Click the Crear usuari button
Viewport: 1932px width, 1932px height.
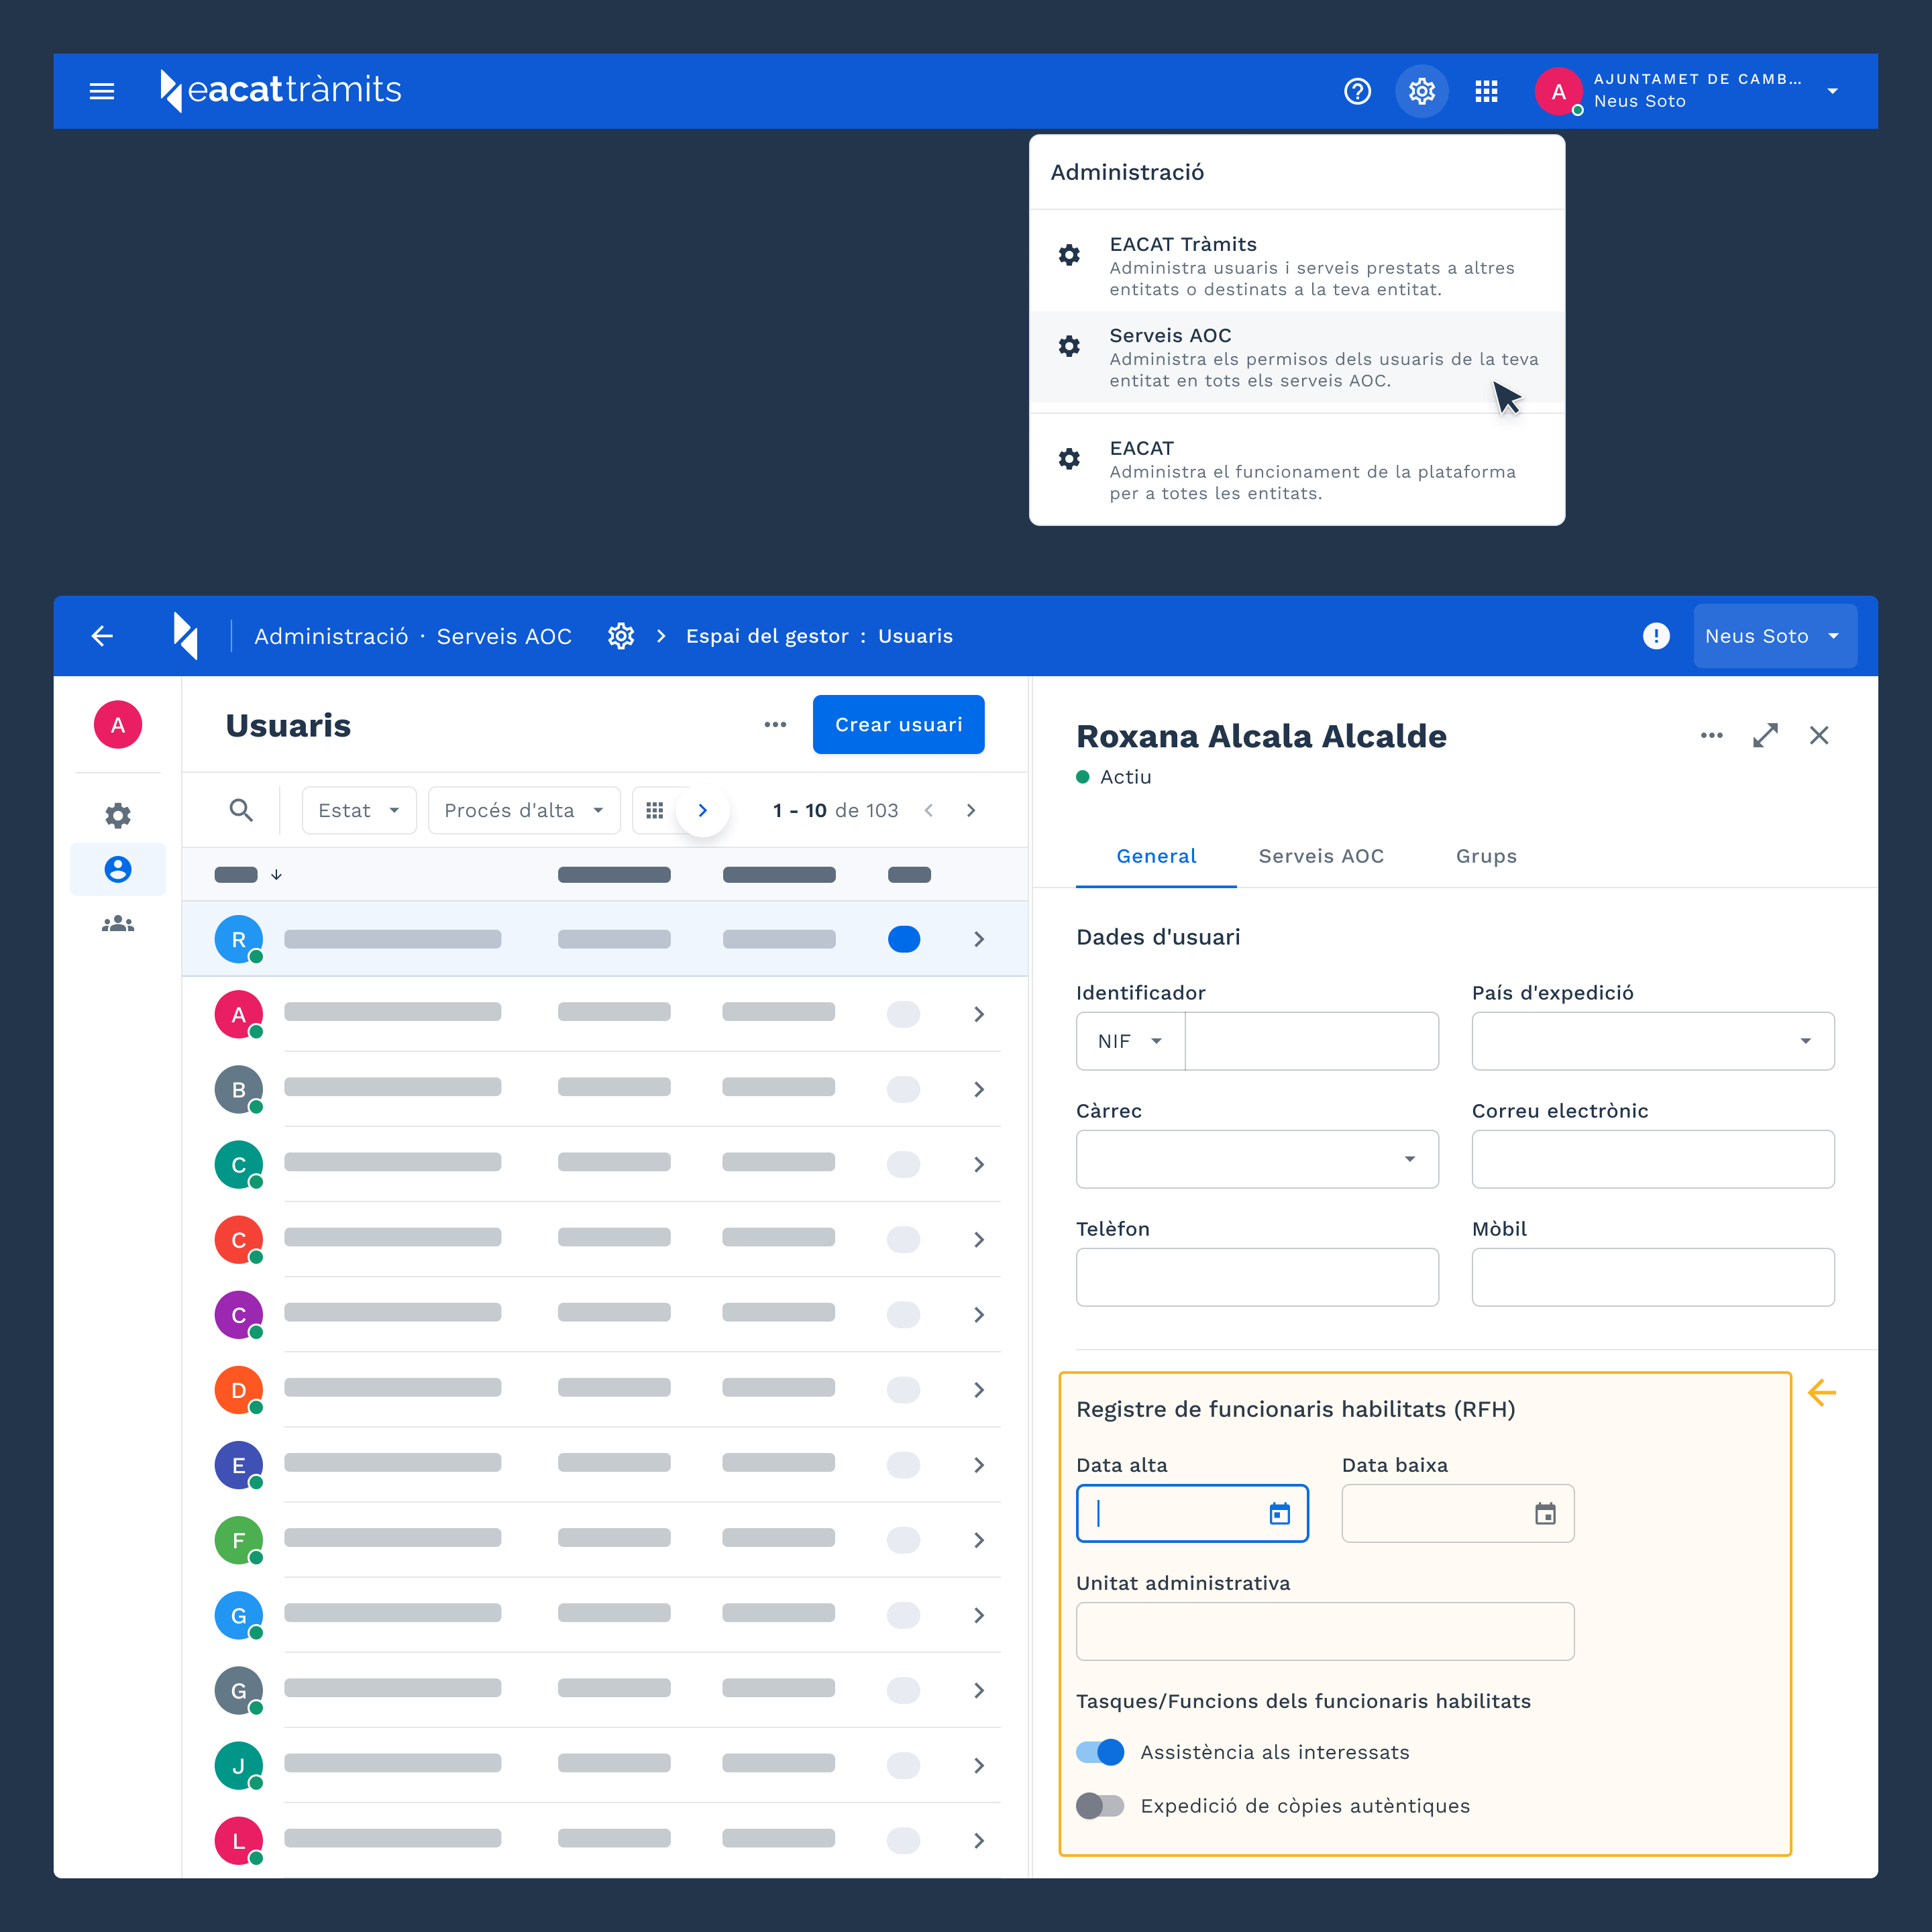tap(898, 725)
